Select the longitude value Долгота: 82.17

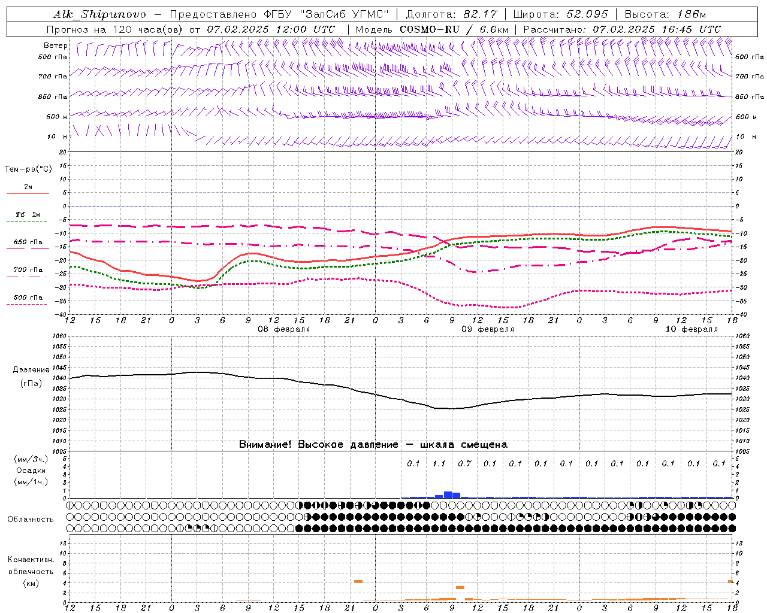[x=452, y=14]
